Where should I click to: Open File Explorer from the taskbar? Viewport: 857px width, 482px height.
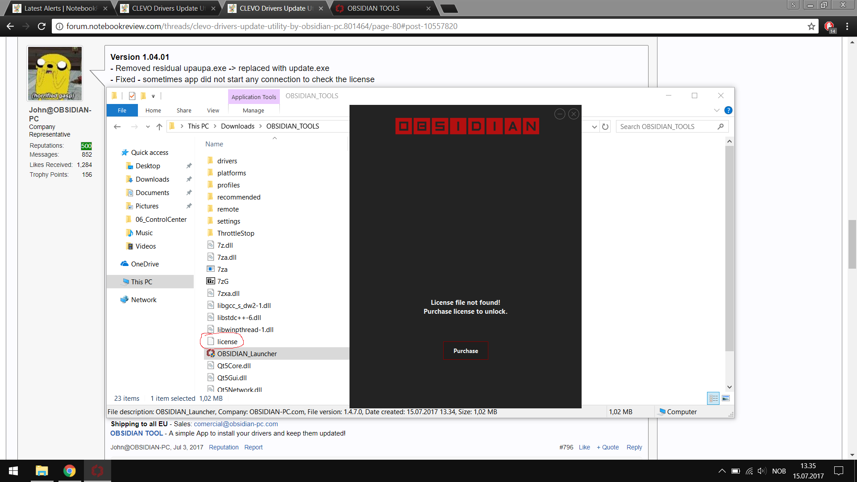42,471
